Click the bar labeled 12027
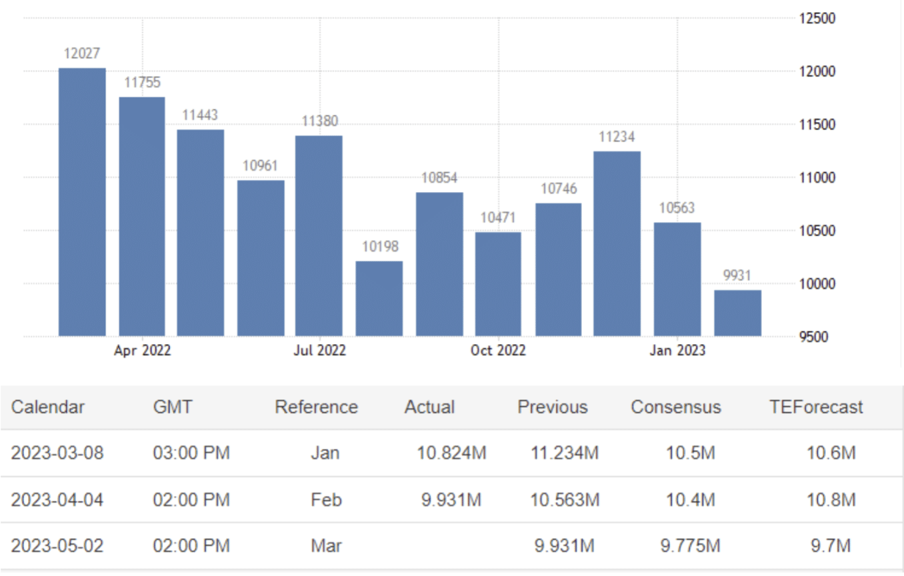The image size is (904, 576). click(x=82, y=201)
